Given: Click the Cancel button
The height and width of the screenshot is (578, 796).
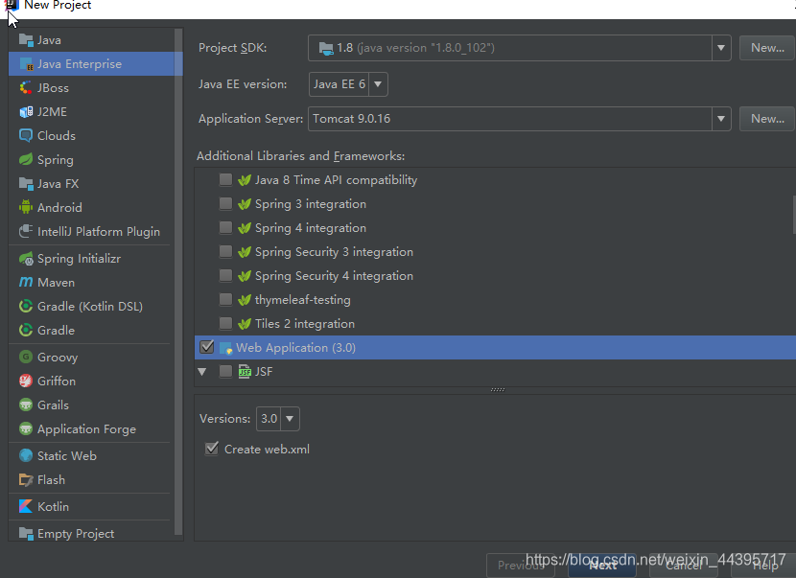Looking at the screenshot, I should coord(683,566).
